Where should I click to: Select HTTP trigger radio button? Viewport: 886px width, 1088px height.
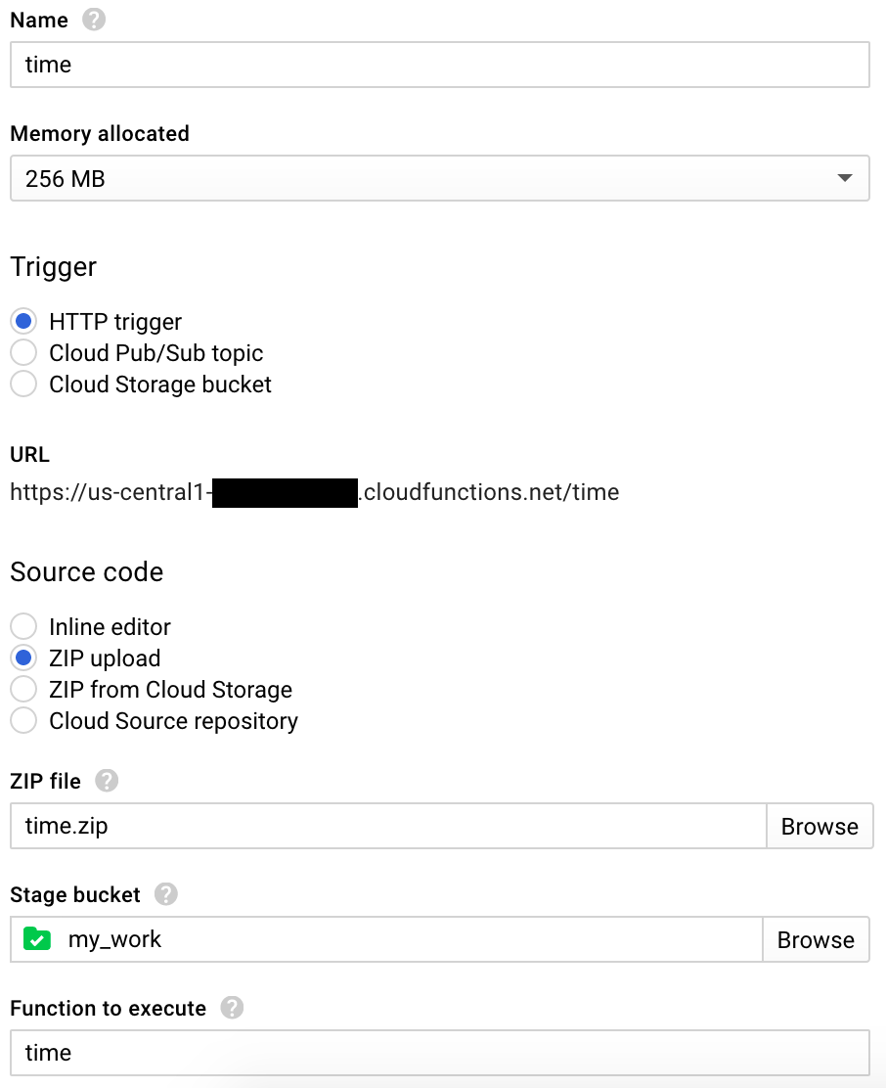click(23, 321)
